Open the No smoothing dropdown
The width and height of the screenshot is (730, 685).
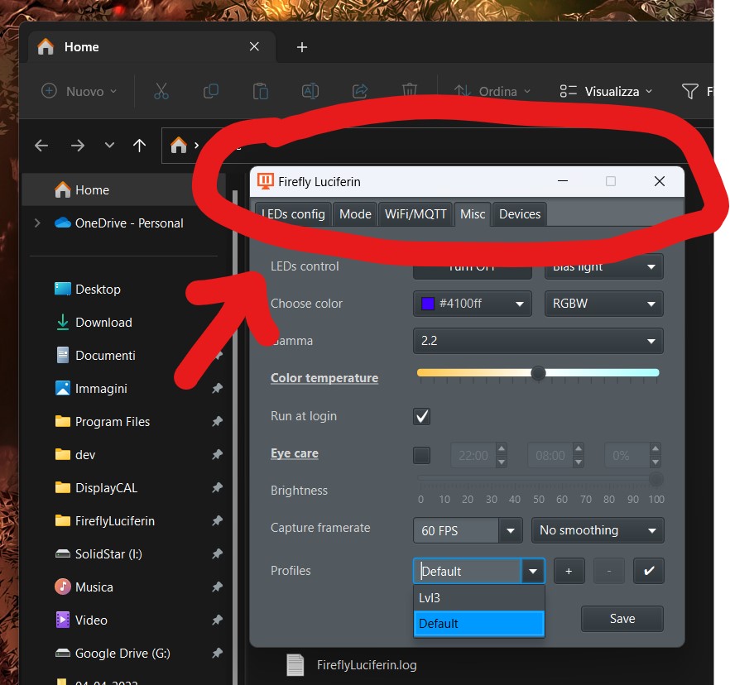pos(597,530)
